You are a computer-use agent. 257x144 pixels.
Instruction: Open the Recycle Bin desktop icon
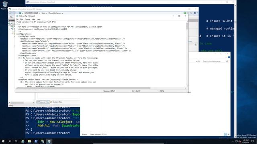(5, 5)
